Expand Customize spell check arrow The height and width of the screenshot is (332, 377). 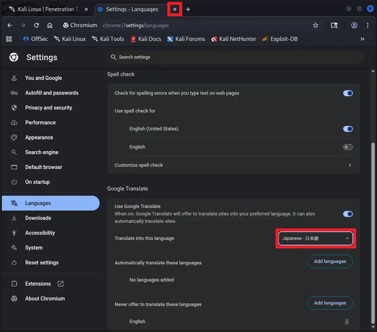[x=349, y=165]
